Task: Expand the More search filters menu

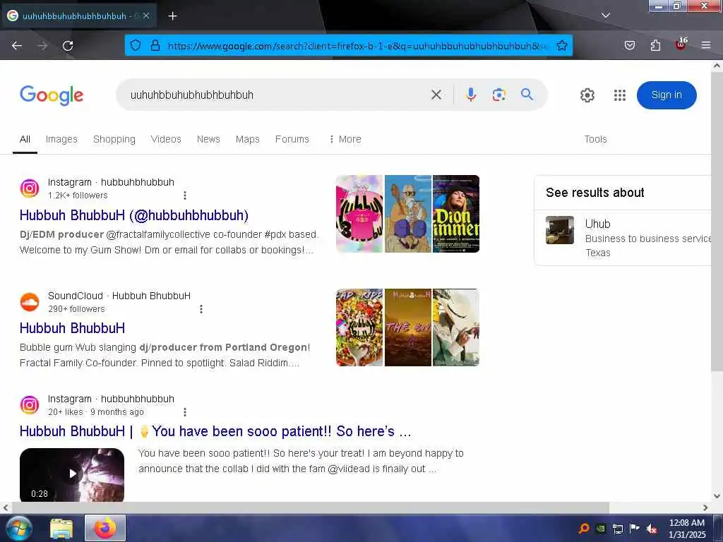Action: point(345,139)
